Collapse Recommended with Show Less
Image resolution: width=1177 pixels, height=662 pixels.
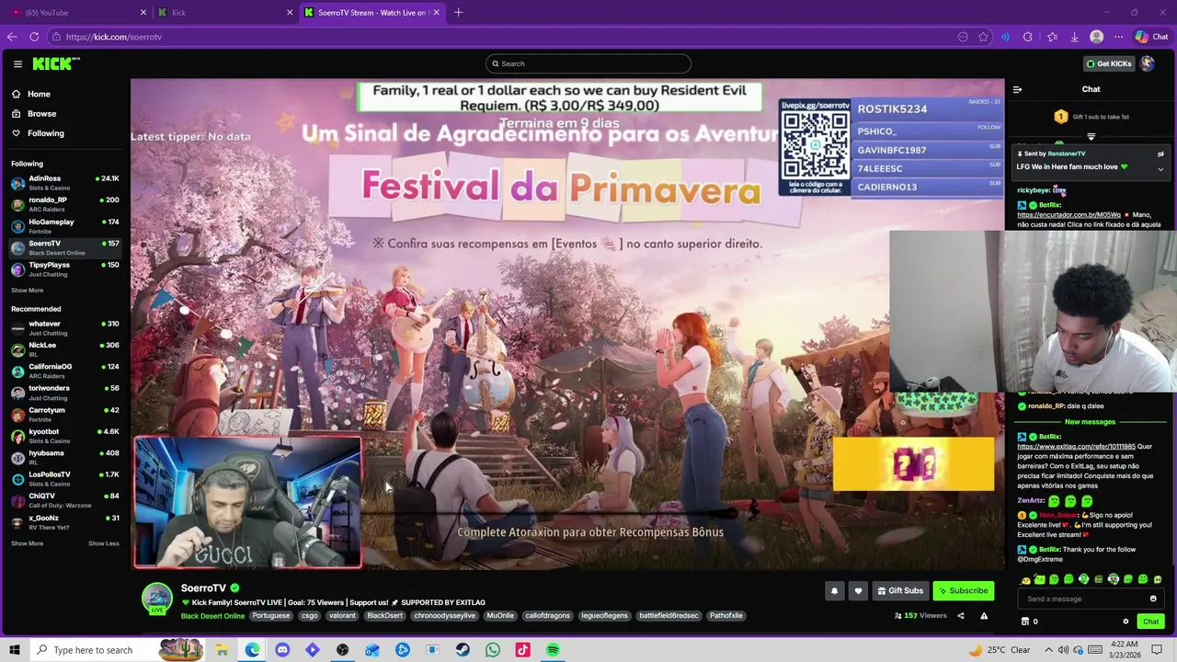click(x=103, y=543)
